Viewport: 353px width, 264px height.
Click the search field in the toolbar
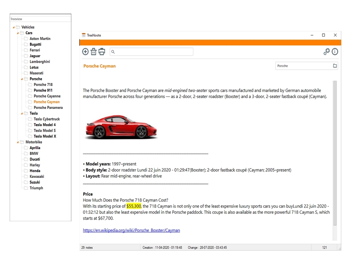(x=152, y=52)
